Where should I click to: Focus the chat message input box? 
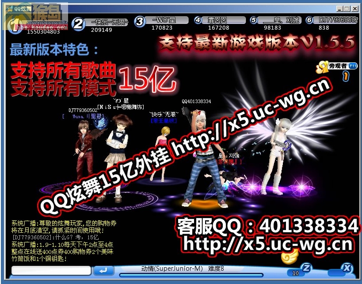click(x=51, y=271)
